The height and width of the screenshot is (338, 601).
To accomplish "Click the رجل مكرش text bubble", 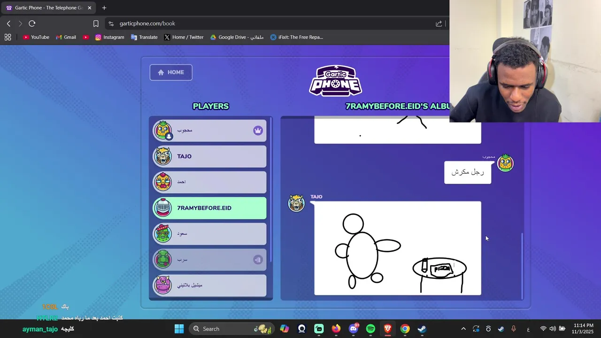I will pyautogui.click(x=468, y=172).
